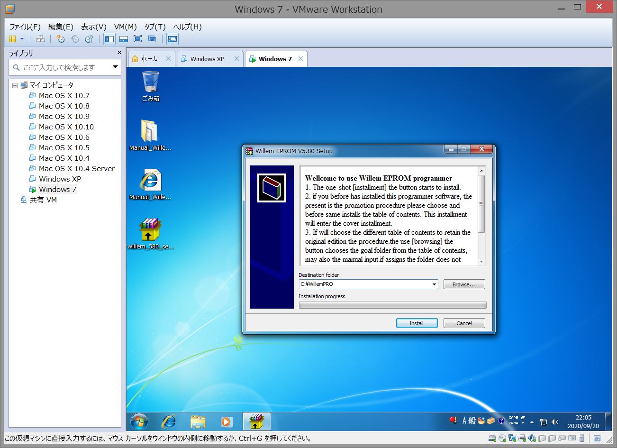This screenshot has width=617, height=448.
Task: Open the power options arrow beside Suspend
Action: [22, 39]
